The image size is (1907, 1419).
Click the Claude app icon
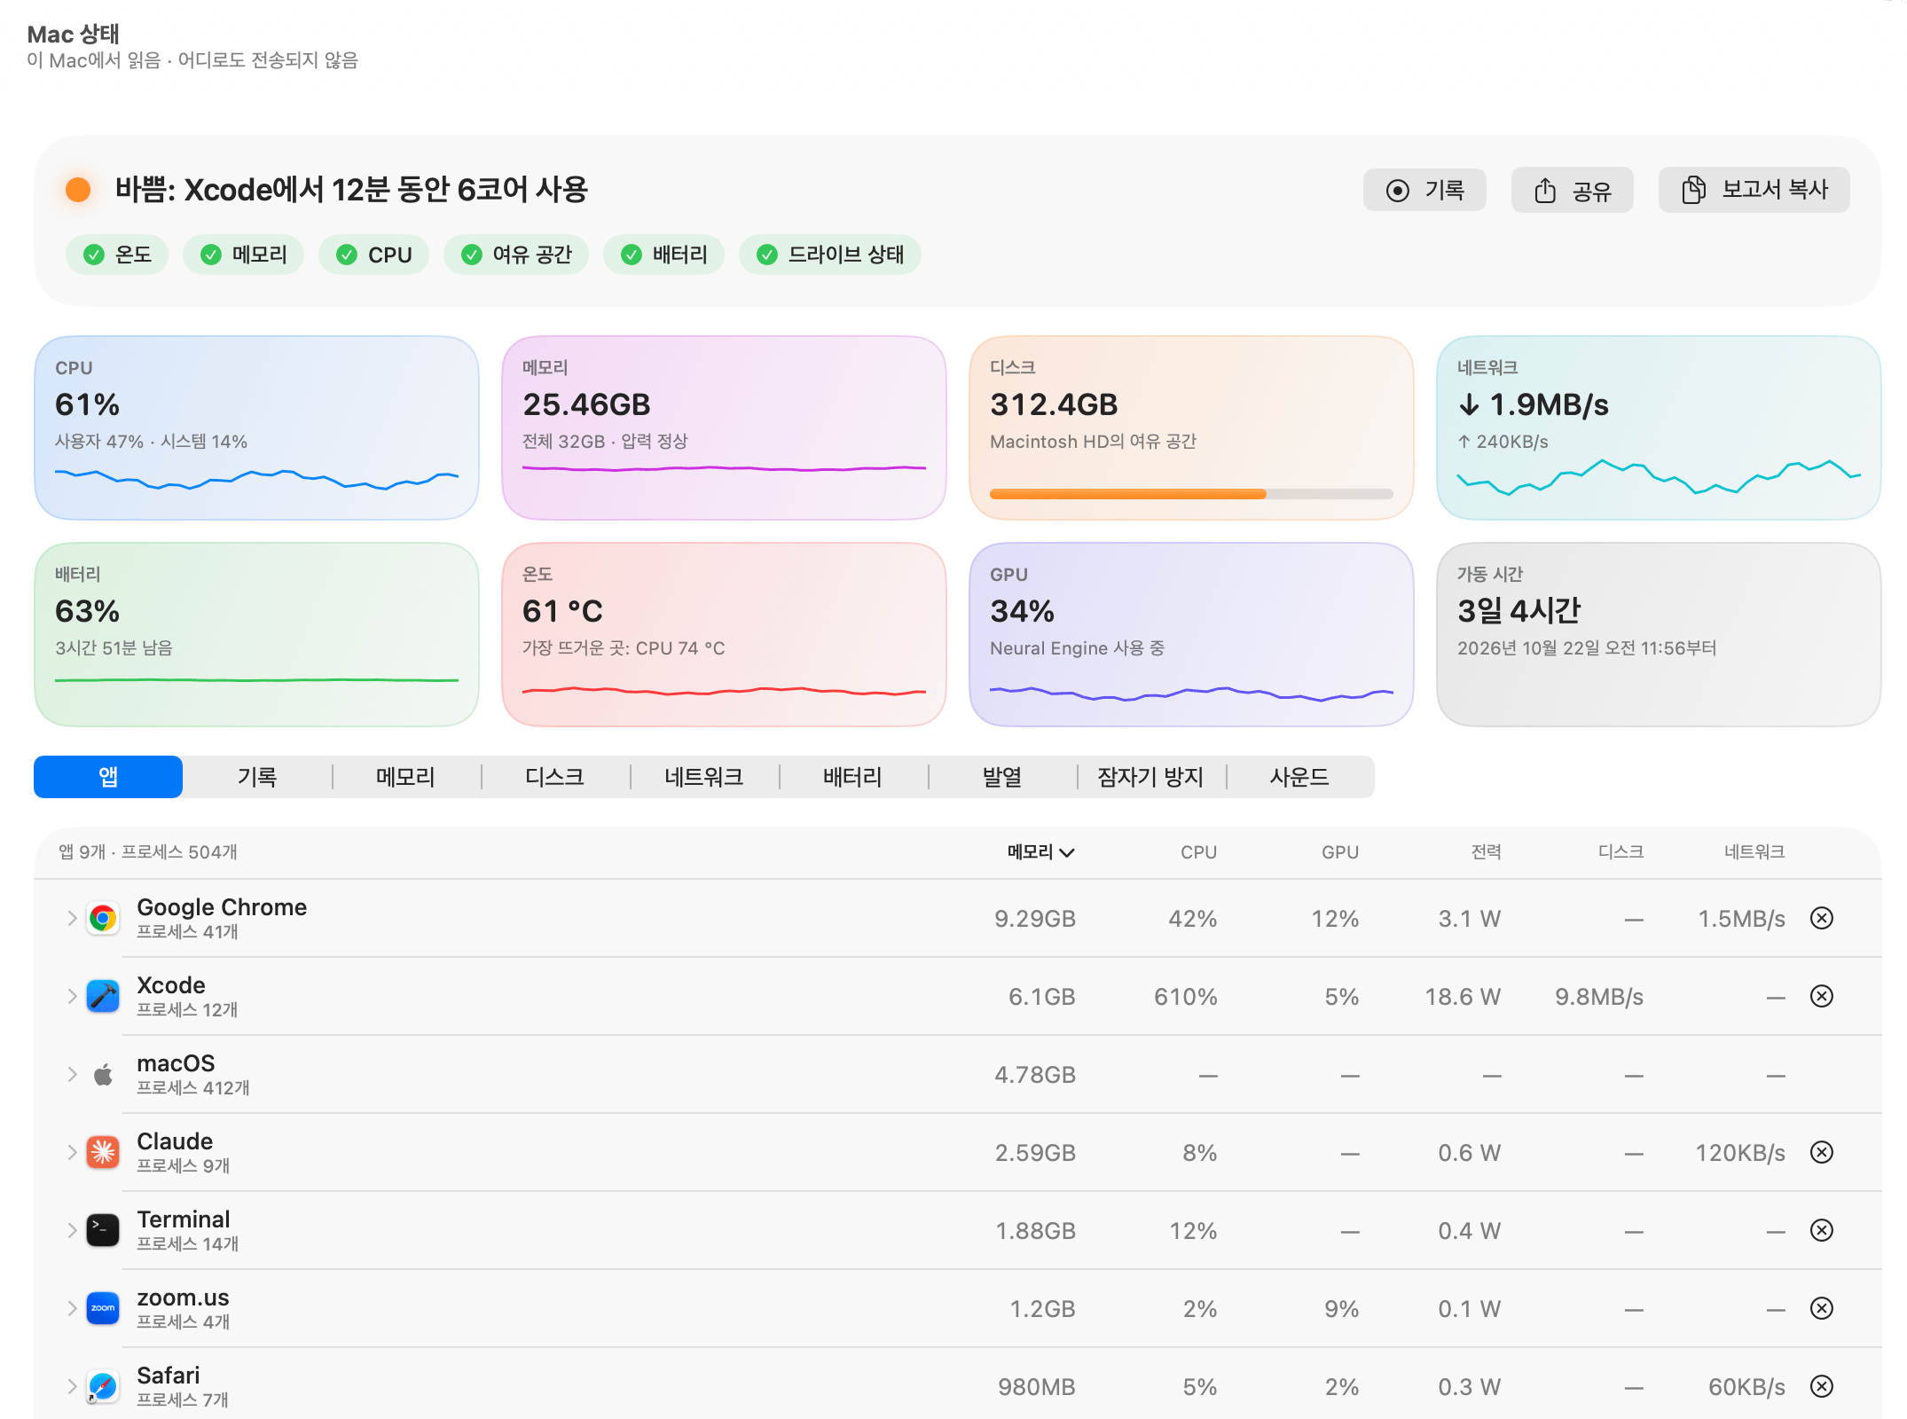(103, 1153)
